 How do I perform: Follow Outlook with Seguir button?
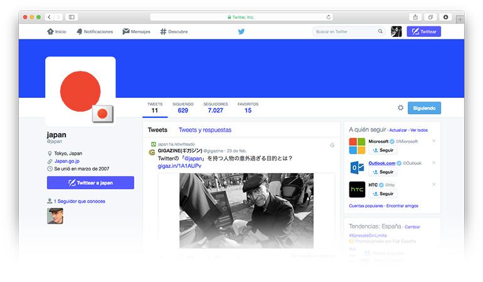[x=383, y=172]
